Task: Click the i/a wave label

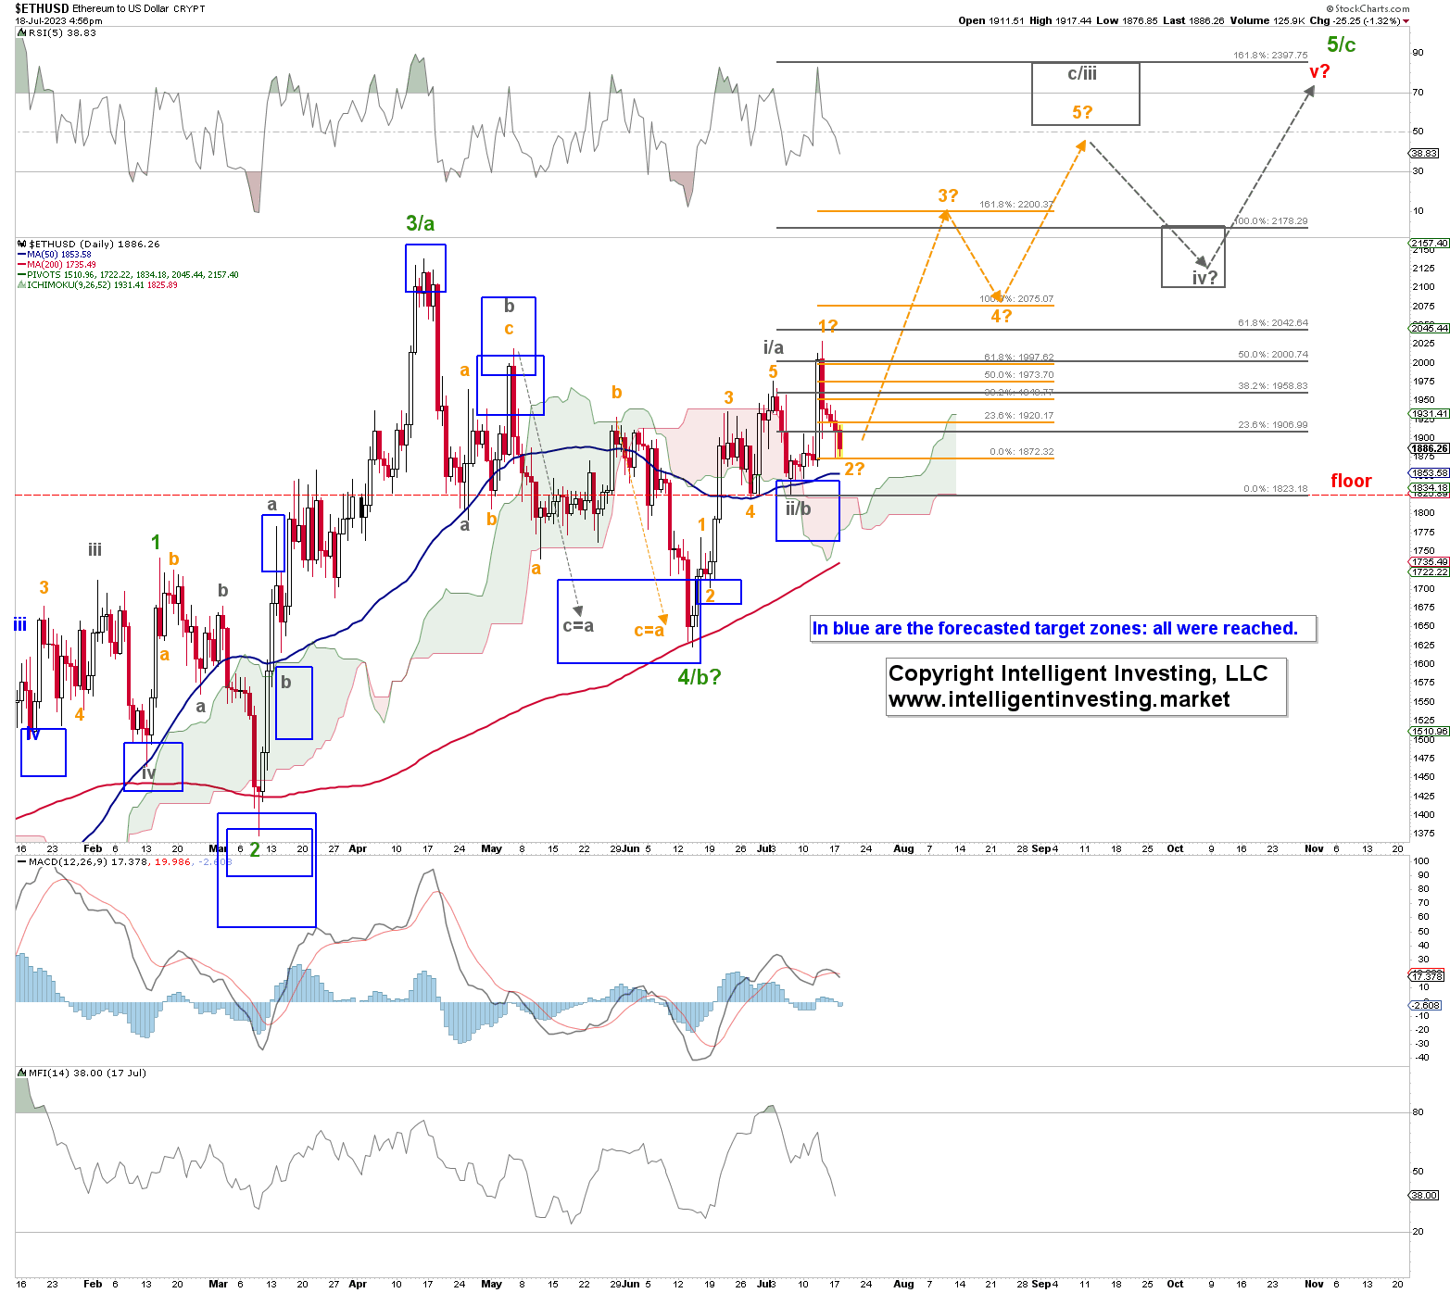Action: (774, 347)
